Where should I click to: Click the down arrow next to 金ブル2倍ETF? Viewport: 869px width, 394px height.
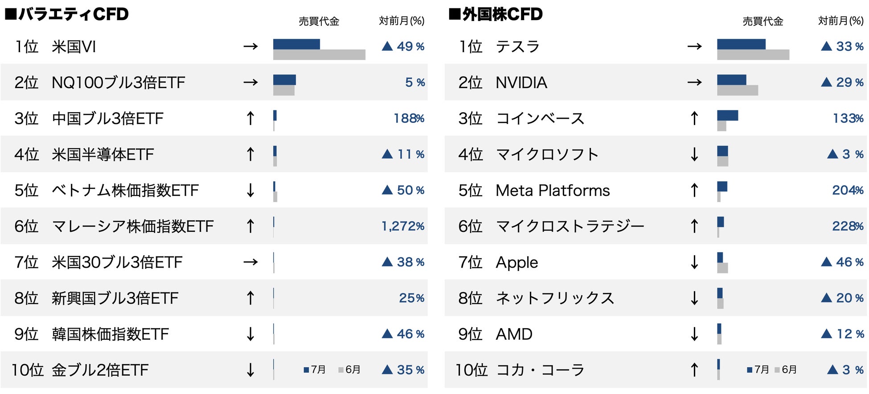click(x=250, y=370)
